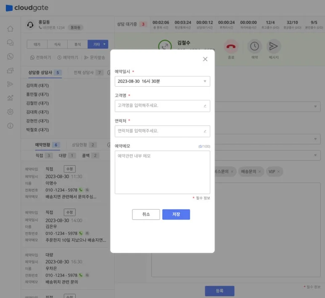
Task: Click green phone icon for 김은우 number
Action: (x=81, y=233)
